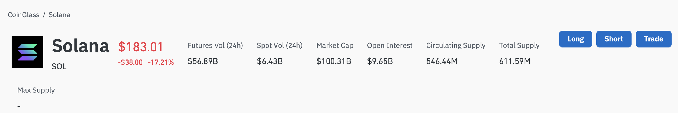Click the -17.21% change percentage

pos(161,62)
